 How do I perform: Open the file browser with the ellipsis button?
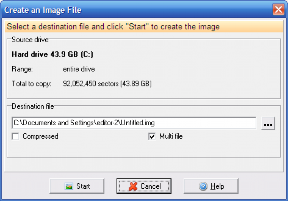click(268, 123)
